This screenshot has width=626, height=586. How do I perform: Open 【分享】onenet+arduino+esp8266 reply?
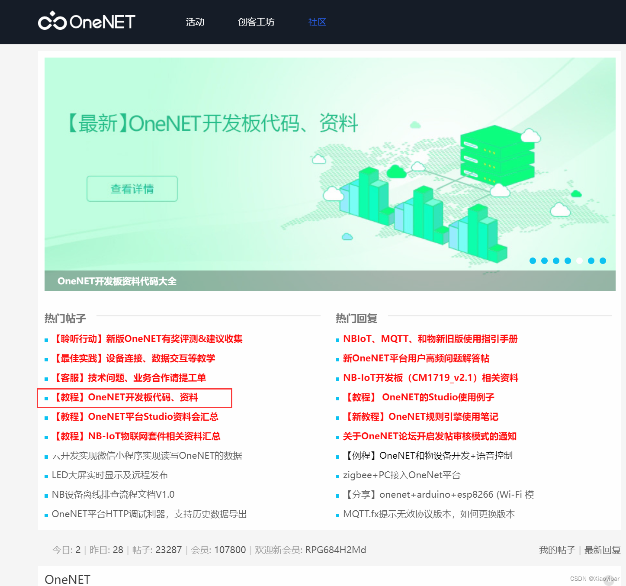point(439,495)
